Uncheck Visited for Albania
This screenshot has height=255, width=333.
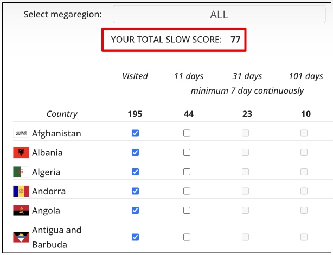pyautogui.click(x=136, y=153)
